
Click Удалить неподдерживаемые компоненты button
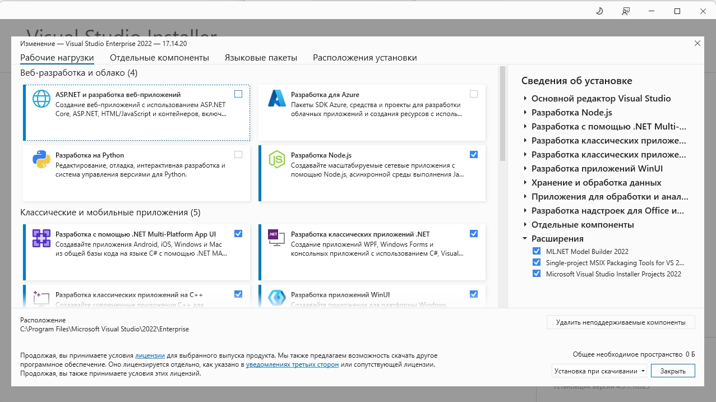[x=621, y=322]
